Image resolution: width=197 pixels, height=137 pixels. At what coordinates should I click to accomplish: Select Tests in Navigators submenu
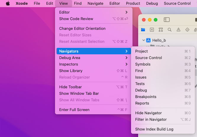point(163,84)
